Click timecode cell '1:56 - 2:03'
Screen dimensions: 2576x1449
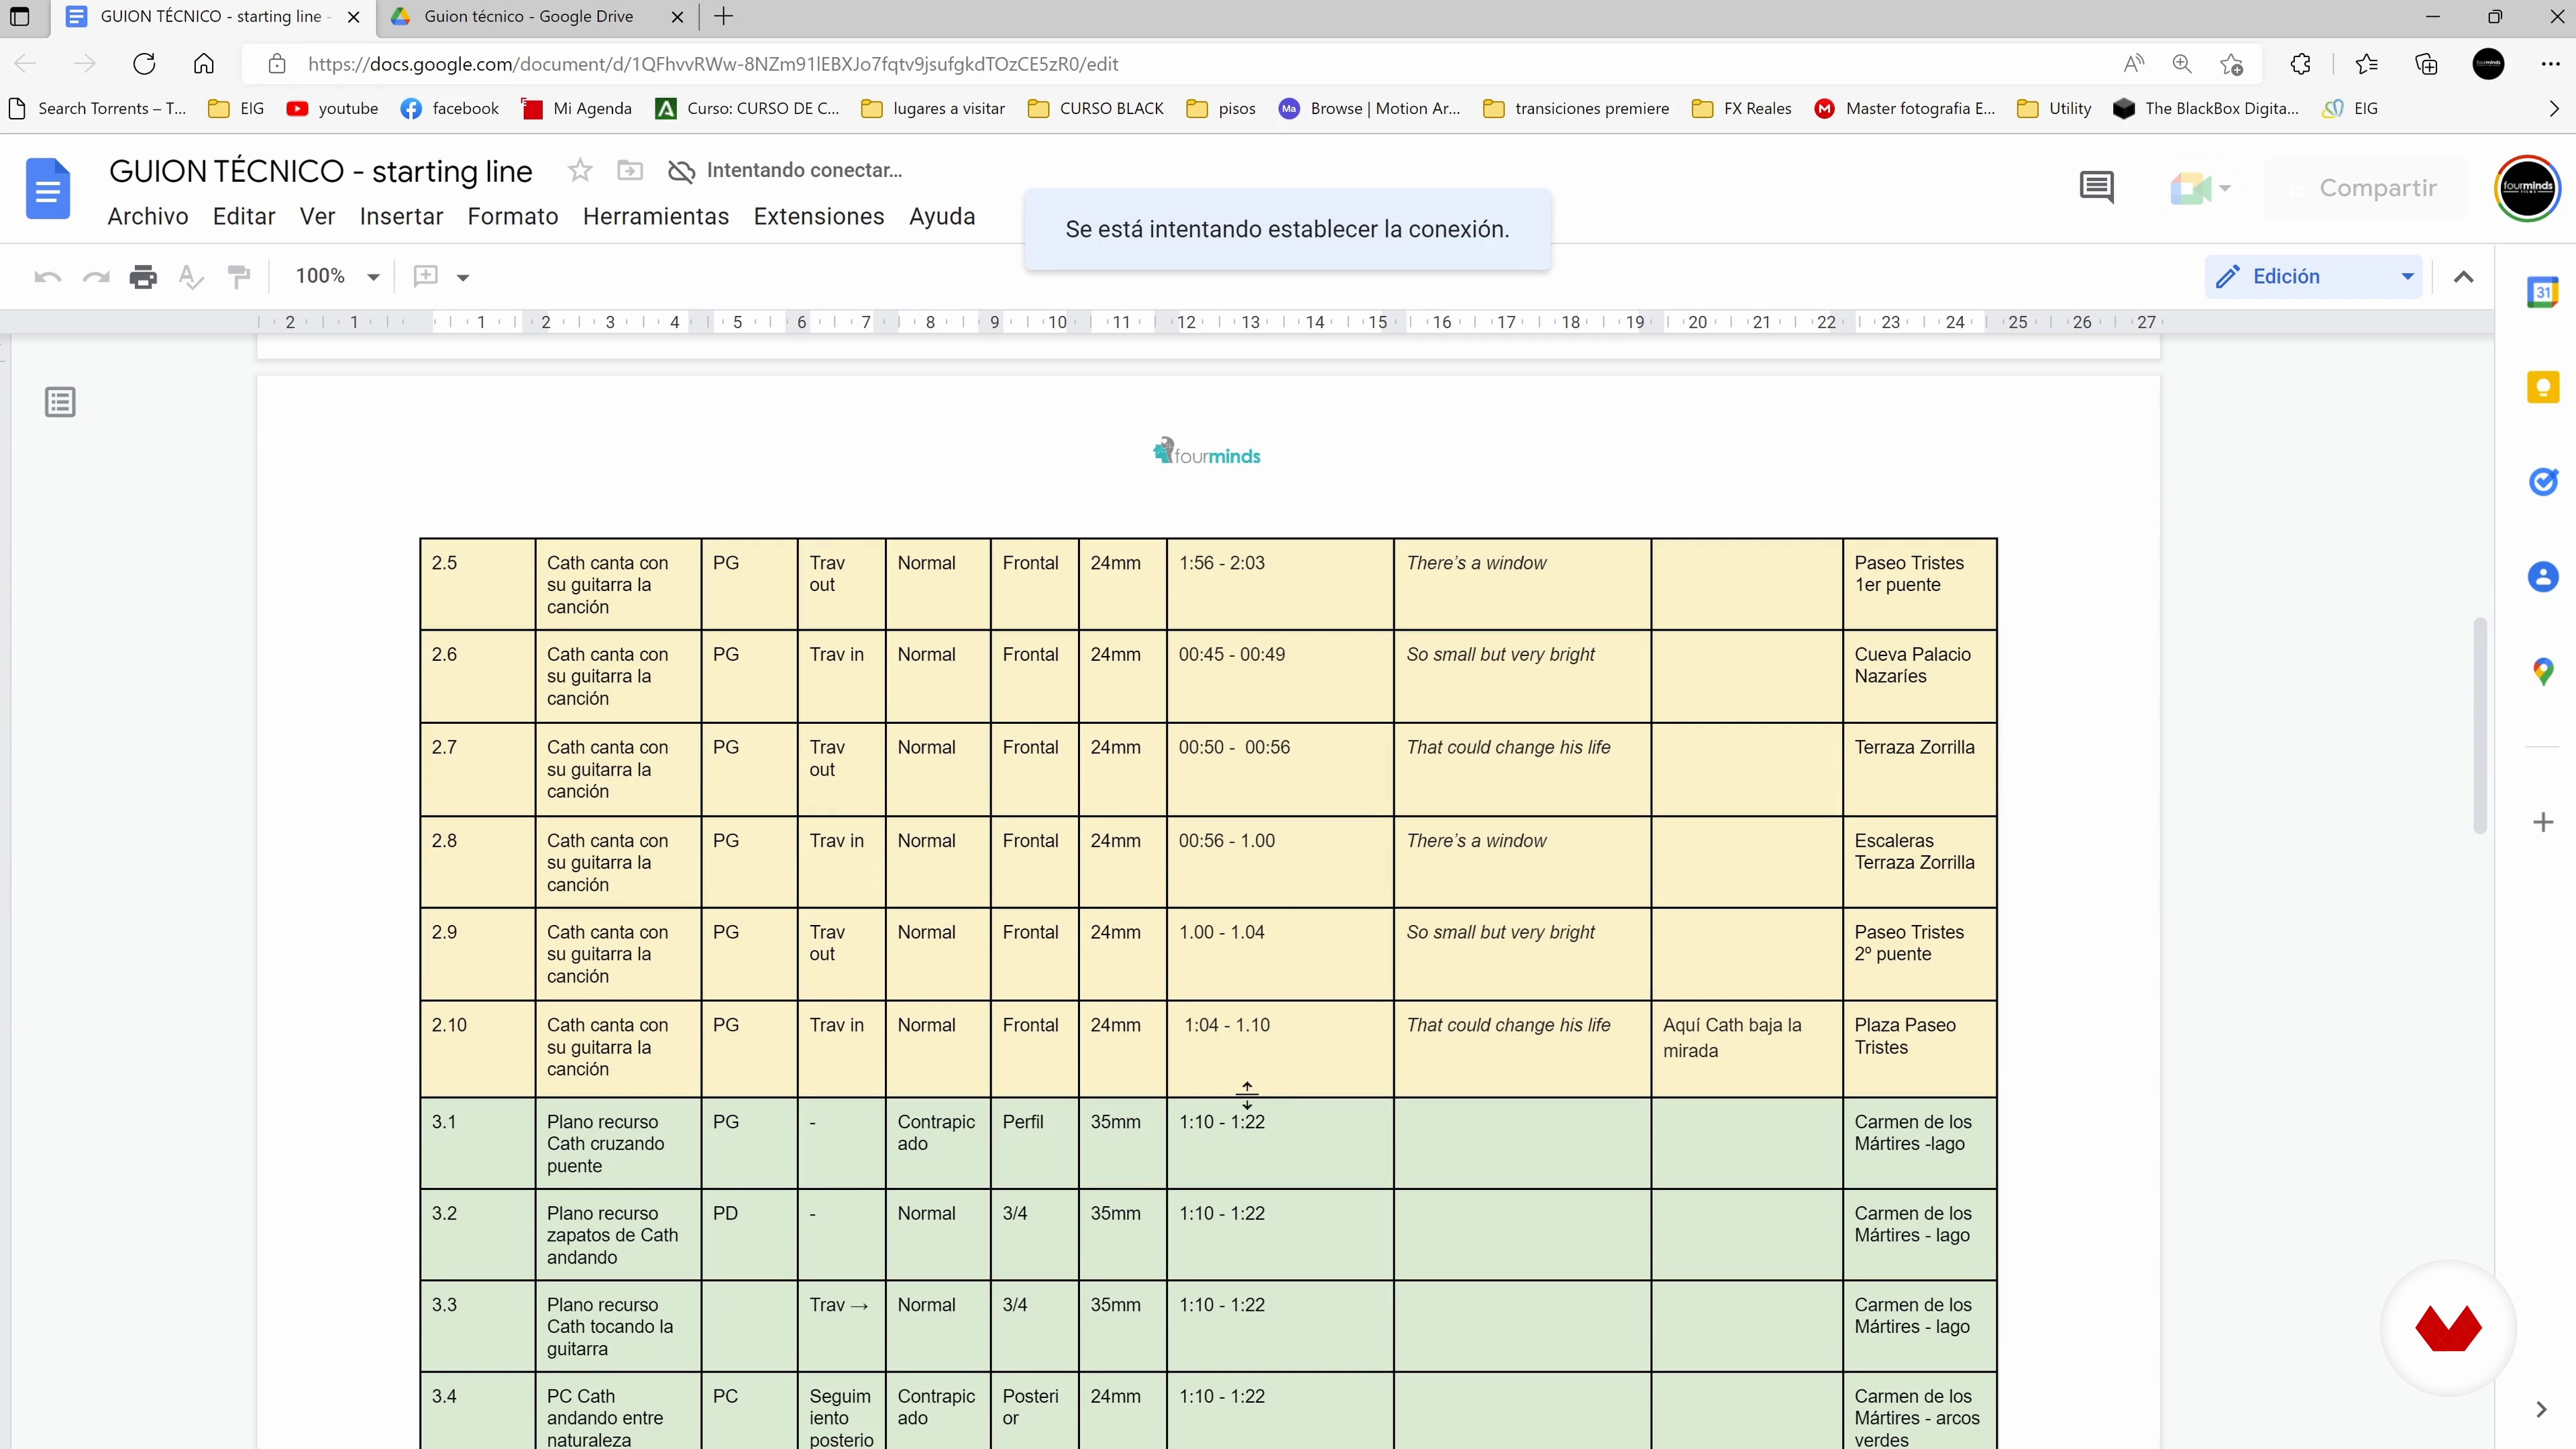(x=1280, y=584)
